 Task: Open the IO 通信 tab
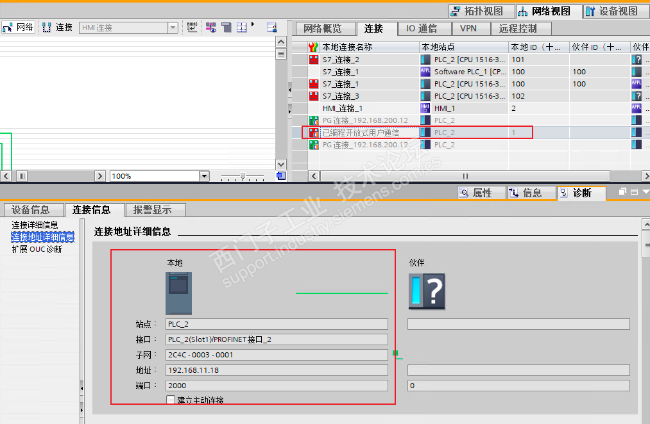pyautogui.click(x=425, y=29)
